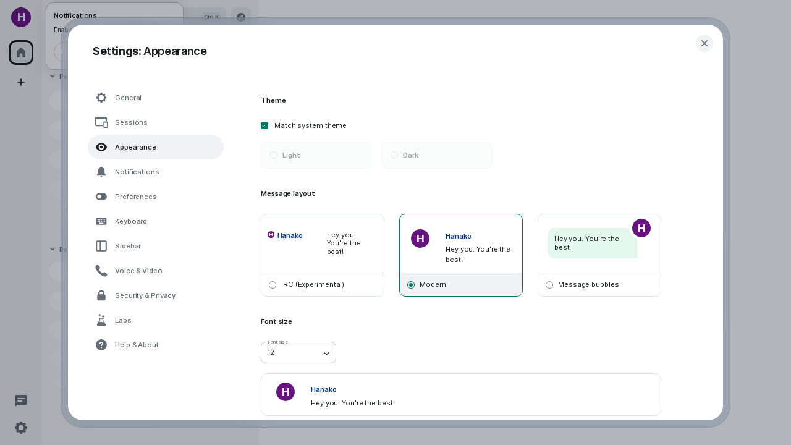The image size is (791, 445).
Task: Select Message bubbles layout radio
Action: (x=549, y=285)
